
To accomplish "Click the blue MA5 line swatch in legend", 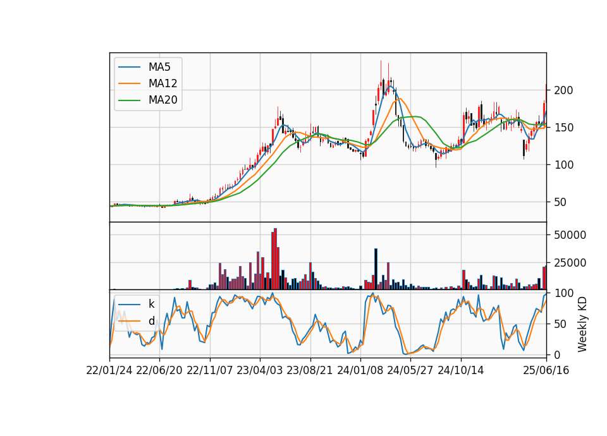I will coord(129,67).
